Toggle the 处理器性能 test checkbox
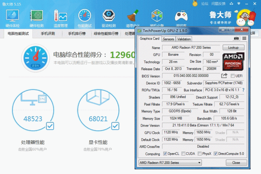The width and height of the screenshot is (261, 174). pyautogui.click(x=50, y=126)
